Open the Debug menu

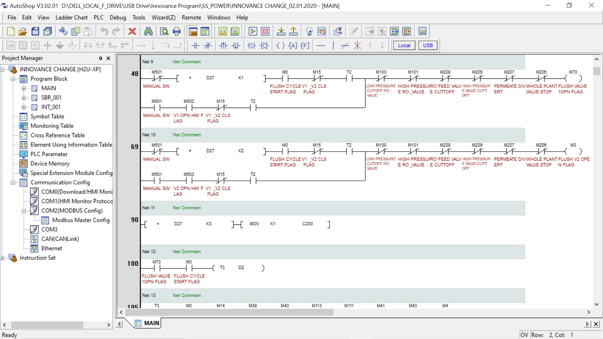[x=118, y=18]
